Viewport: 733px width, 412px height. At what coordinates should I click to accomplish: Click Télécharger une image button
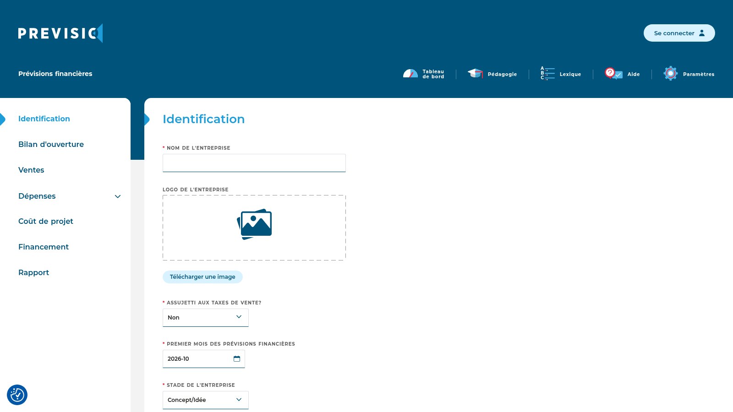point(202,277)
